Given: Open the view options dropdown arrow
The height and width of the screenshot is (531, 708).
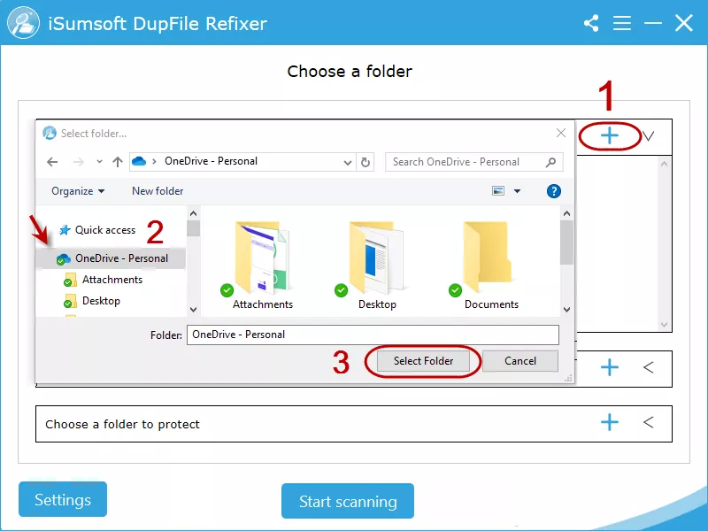Looking at the screenshot, I should click(x=518, y=191).
